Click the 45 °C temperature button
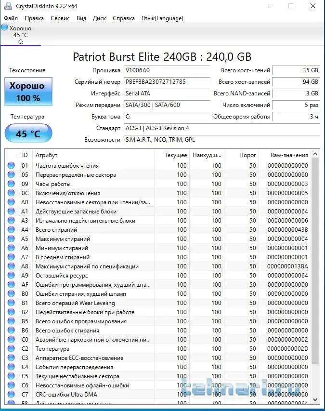The height and width of the screenshot is (411, 325). (28, 133)
